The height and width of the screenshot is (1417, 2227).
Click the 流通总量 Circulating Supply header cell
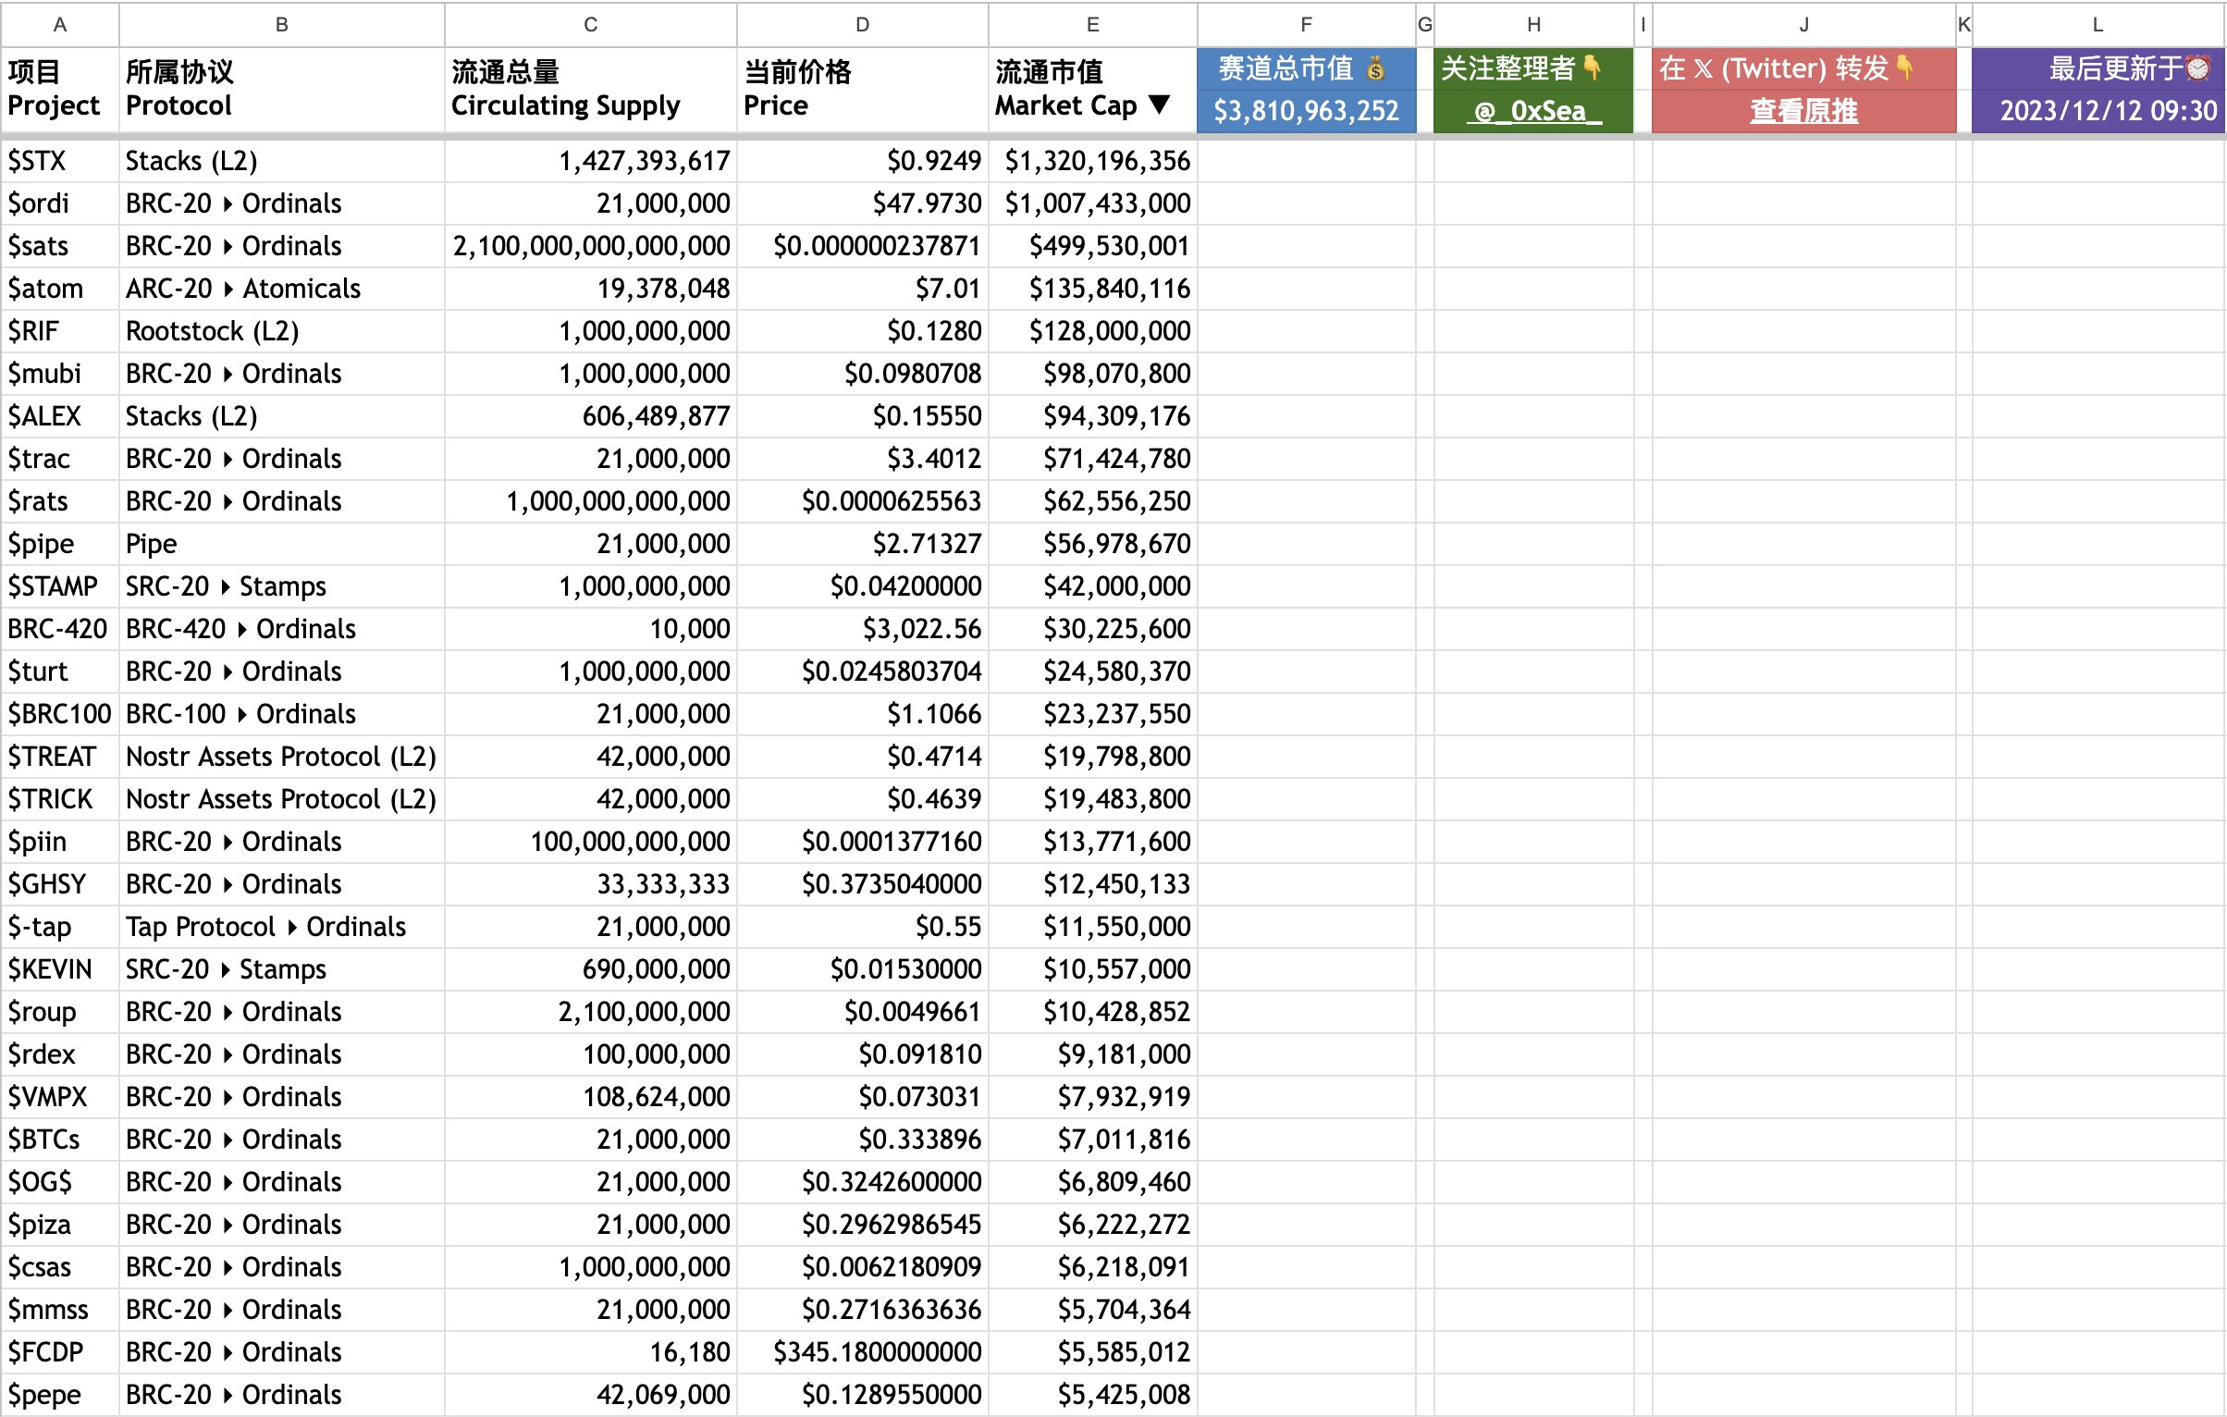point(591,90)
